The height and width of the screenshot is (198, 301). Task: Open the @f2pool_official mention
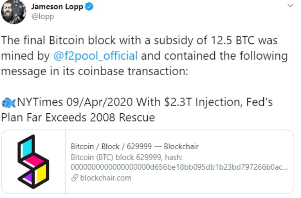coord(95,56)
